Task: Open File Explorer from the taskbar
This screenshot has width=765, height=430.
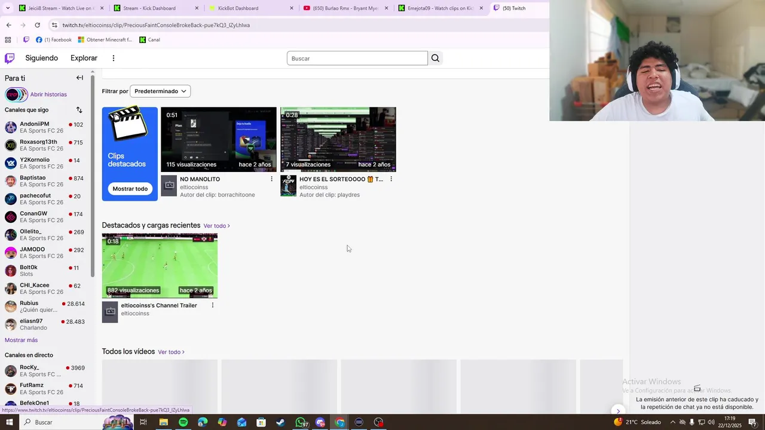Action: pos(163,422)
